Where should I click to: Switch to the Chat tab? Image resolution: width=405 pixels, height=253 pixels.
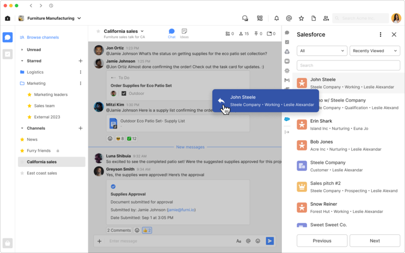[171, 33]
